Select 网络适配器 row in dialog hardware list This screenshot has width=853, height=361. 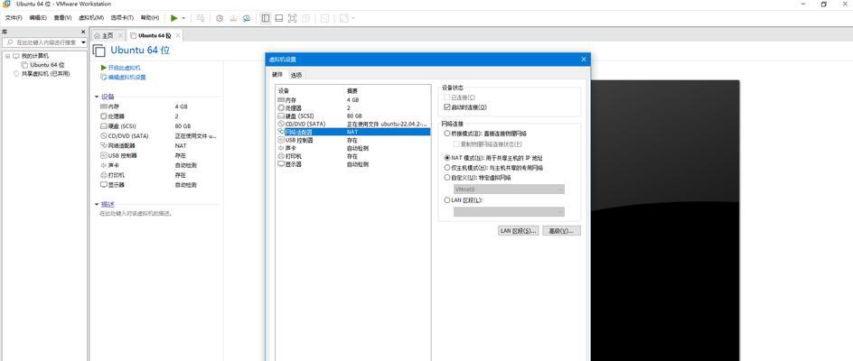(x=353, y=132)
